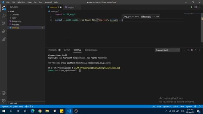Open Source Control view

point(3,23)
